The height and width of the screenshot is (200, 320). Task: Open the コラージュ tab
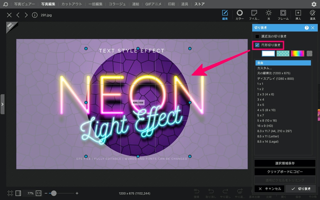(x=117, y=4)
